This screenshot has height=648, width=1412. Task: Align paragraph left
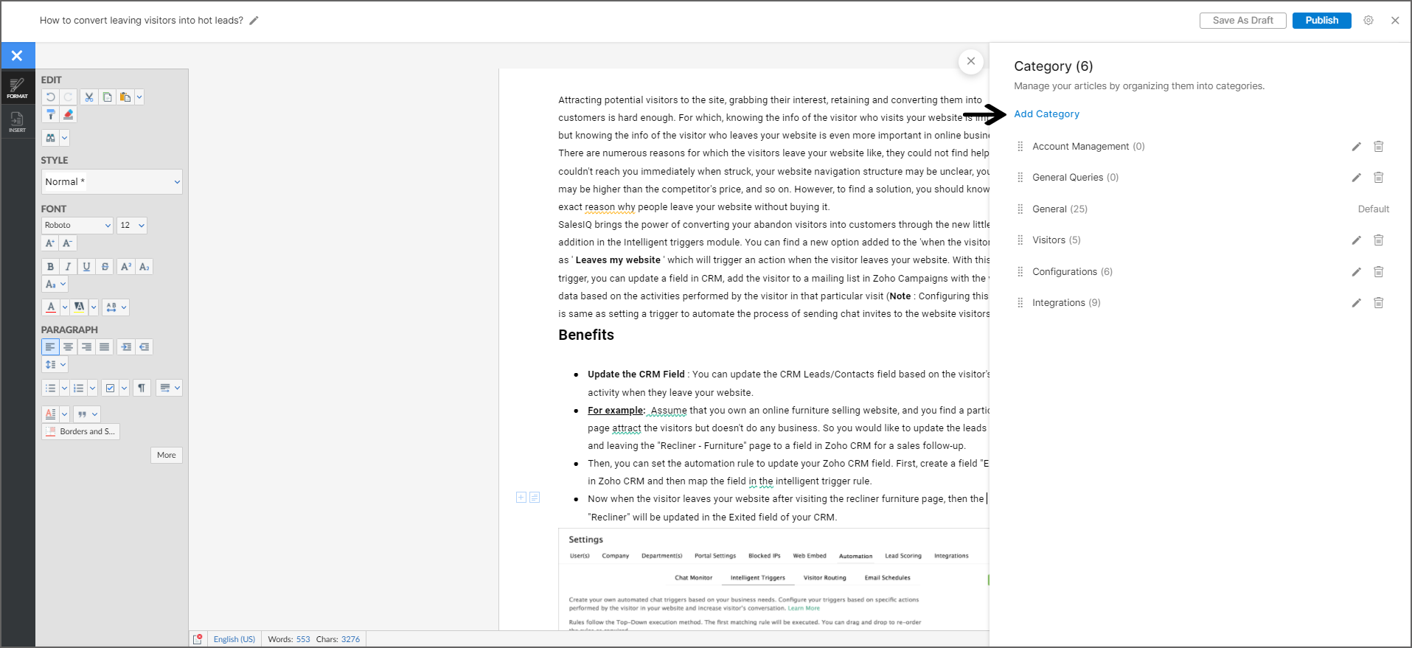[x=50, y=347]
